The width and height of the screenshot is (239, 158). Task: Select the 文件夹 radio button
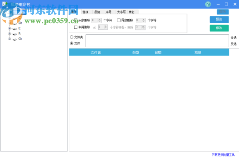[x=71, y=37]
